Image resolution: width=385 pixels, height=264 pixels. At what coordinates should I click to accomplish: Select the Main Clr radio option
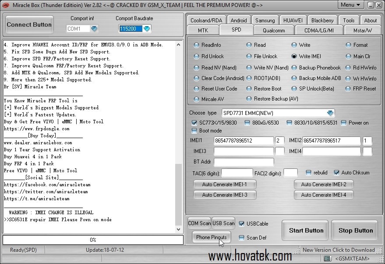pyautogui.click(x=358, y=56)
